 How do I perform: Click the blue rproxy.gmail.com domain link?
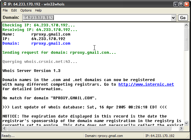51,43
